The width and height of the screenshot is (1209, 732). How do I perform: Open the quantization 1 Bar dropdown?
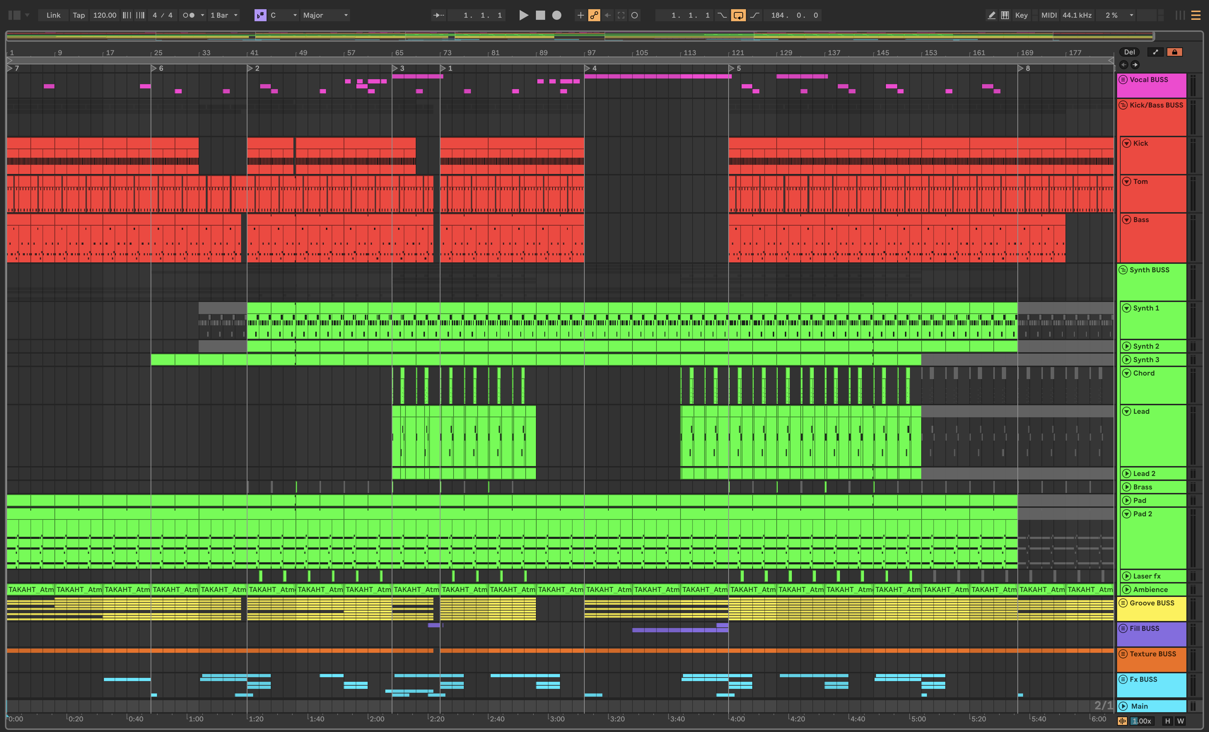point(224,15)
